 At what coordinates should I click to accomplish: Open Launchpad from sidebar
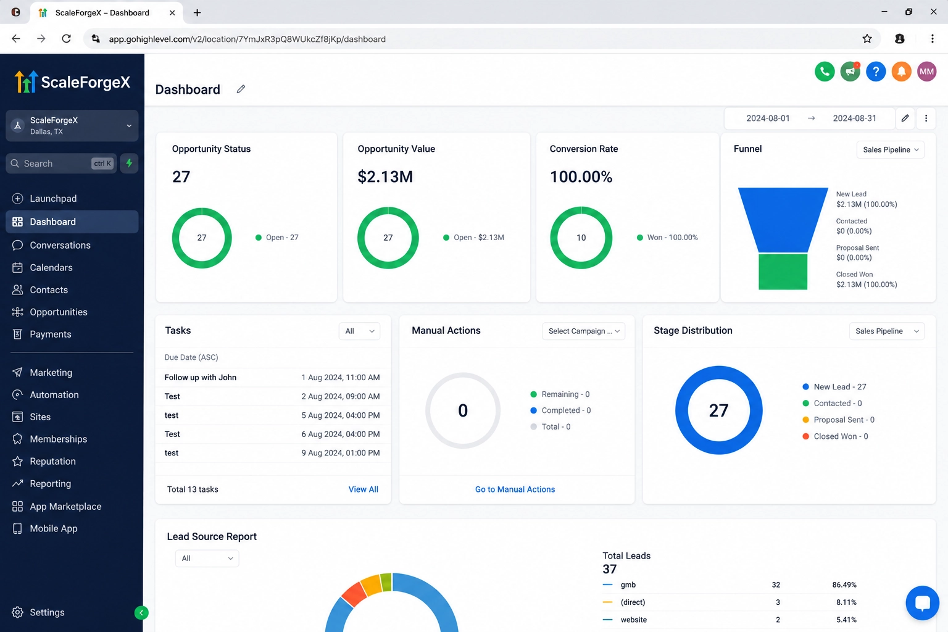click(x=72, y=199)
